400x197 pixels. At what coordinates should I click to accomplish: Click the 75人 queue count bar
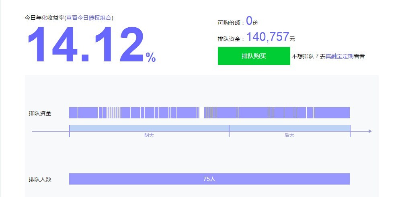point(209,179)
